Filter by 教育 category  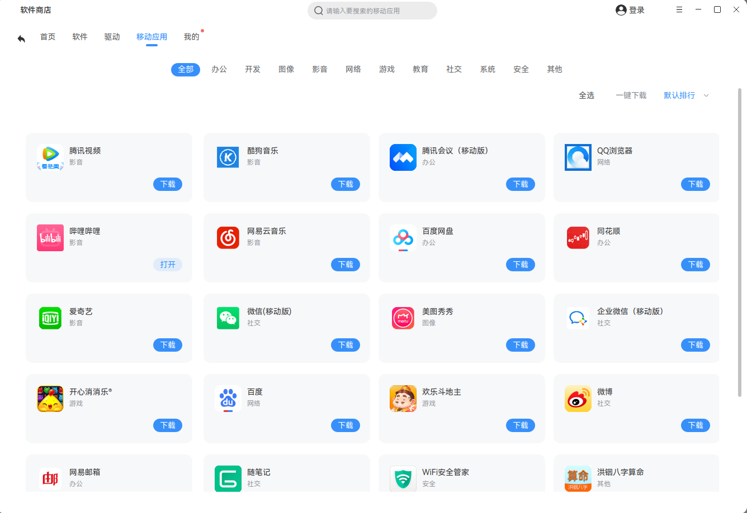point(420,69)
